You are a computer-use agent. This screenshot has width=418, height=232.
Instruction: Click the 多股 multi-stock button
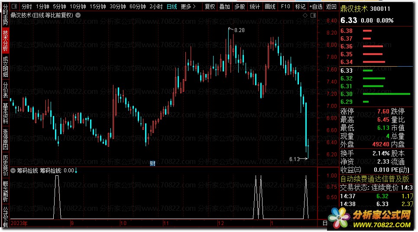[x=240, y=6]
